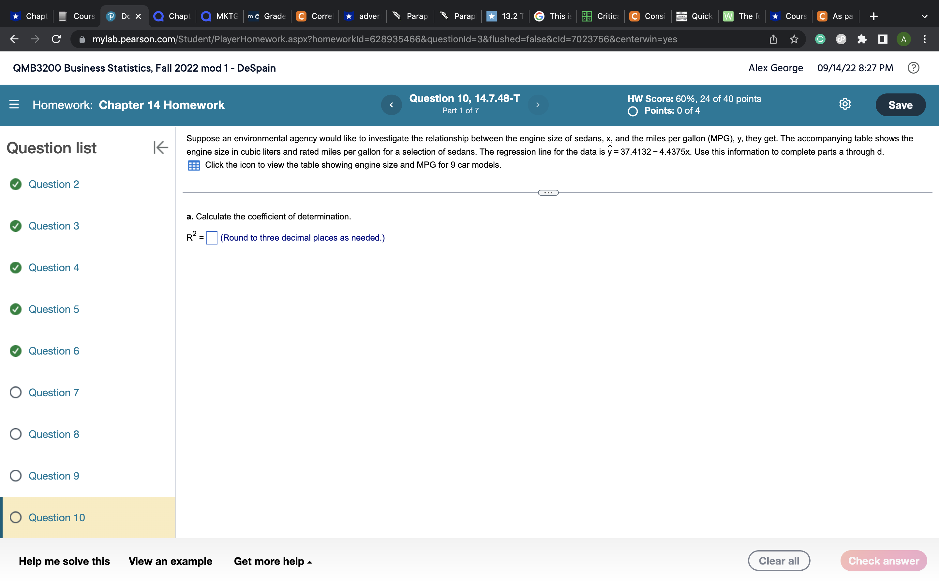Open the Question 4 link
939x586 pixels.
(53, 268)
